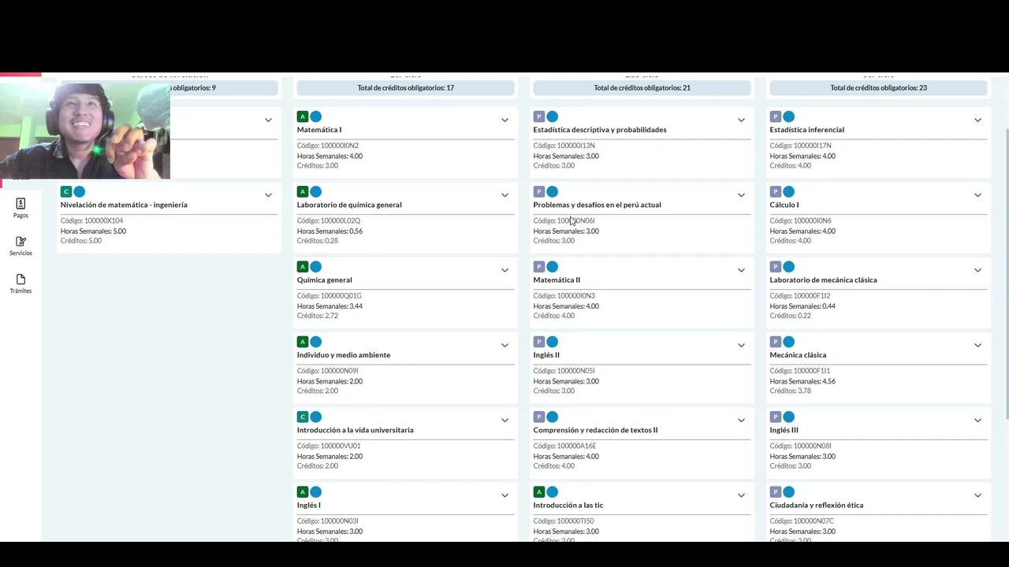Click the A badge on Introducción a las tic
Viewport: 1009px width, 567px height.
539,492
